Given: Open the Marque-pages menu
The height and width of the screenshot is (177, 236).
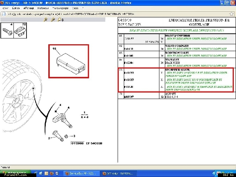Looking at the screenshot, I should pos(60,8).
